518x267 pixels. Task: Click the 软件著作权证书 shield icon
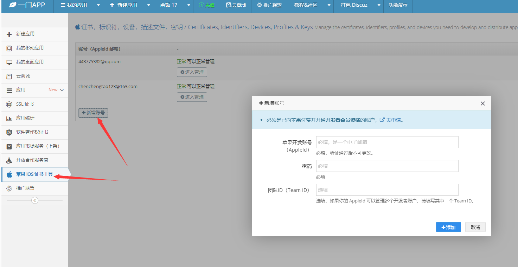pos(9,132)
